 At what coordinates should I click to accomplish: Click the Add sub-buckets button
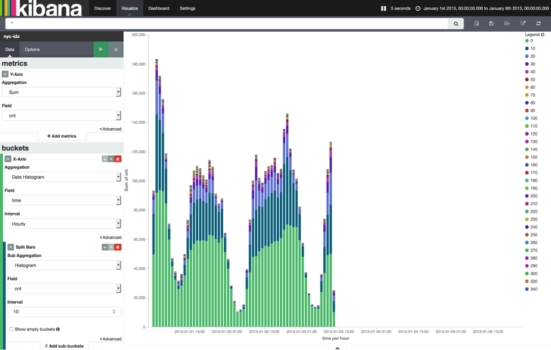point(64,346)
